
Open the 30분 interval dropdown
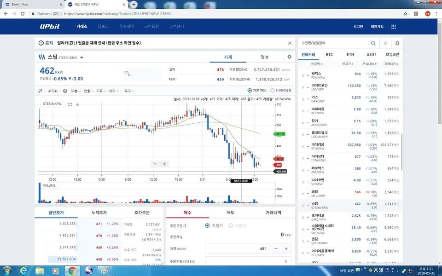76,91
